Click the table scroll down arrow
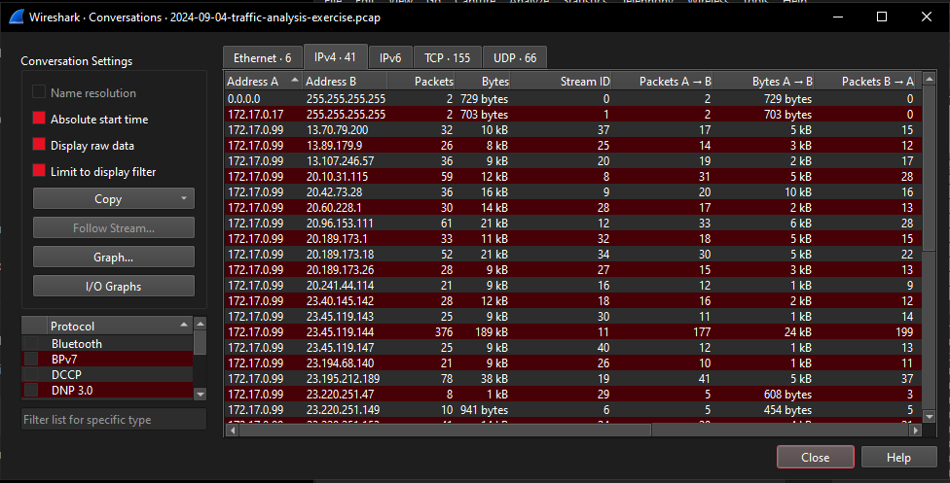 tap(929, 416)
